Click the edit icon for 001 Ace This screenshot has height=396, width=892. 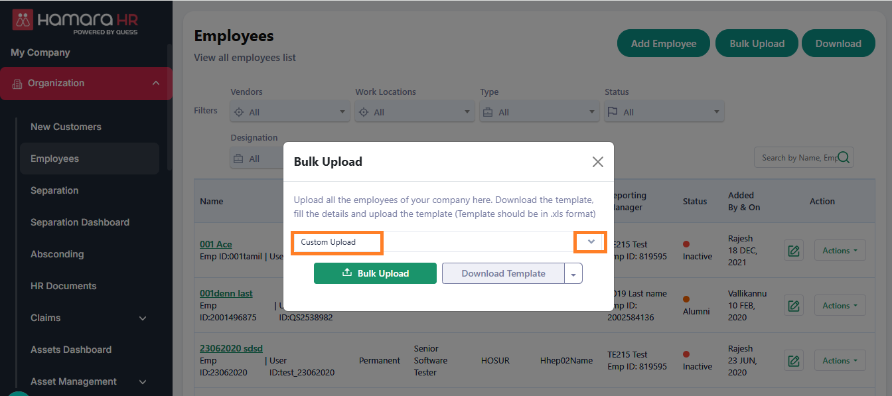click(x=793, y=251)
